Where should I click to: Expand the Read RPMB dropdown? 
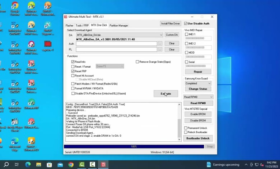211,97
